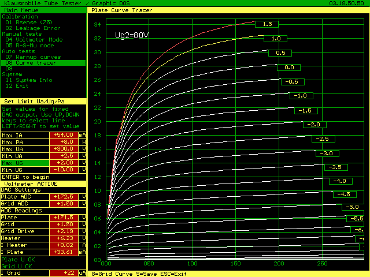The height and width of the screenshot is (277, 370).
Task: Select 05 R-S-Mu mode
Action: pos(29,45)
